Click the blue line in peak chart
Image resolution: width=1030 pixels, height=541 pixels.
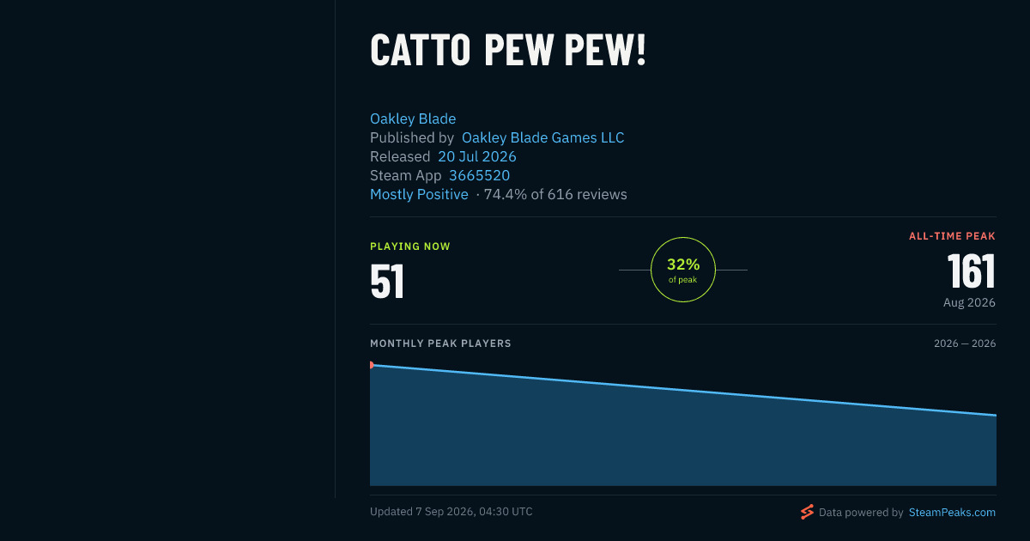tap(683, 391)
